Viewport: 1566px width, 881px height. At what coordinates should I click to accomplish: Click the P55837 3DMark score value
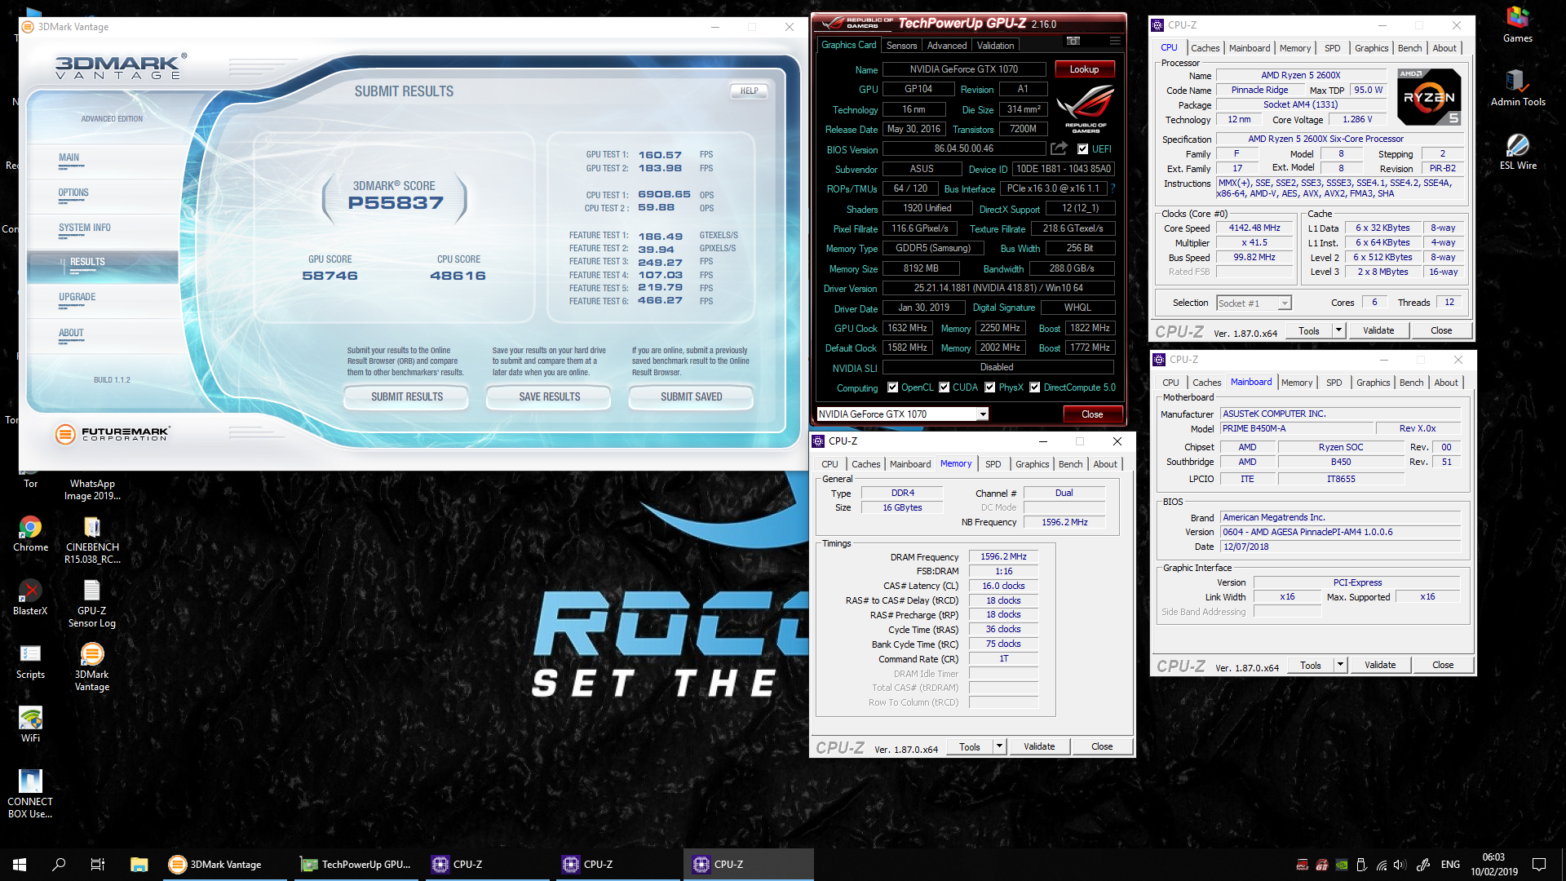tap(396, 203)
